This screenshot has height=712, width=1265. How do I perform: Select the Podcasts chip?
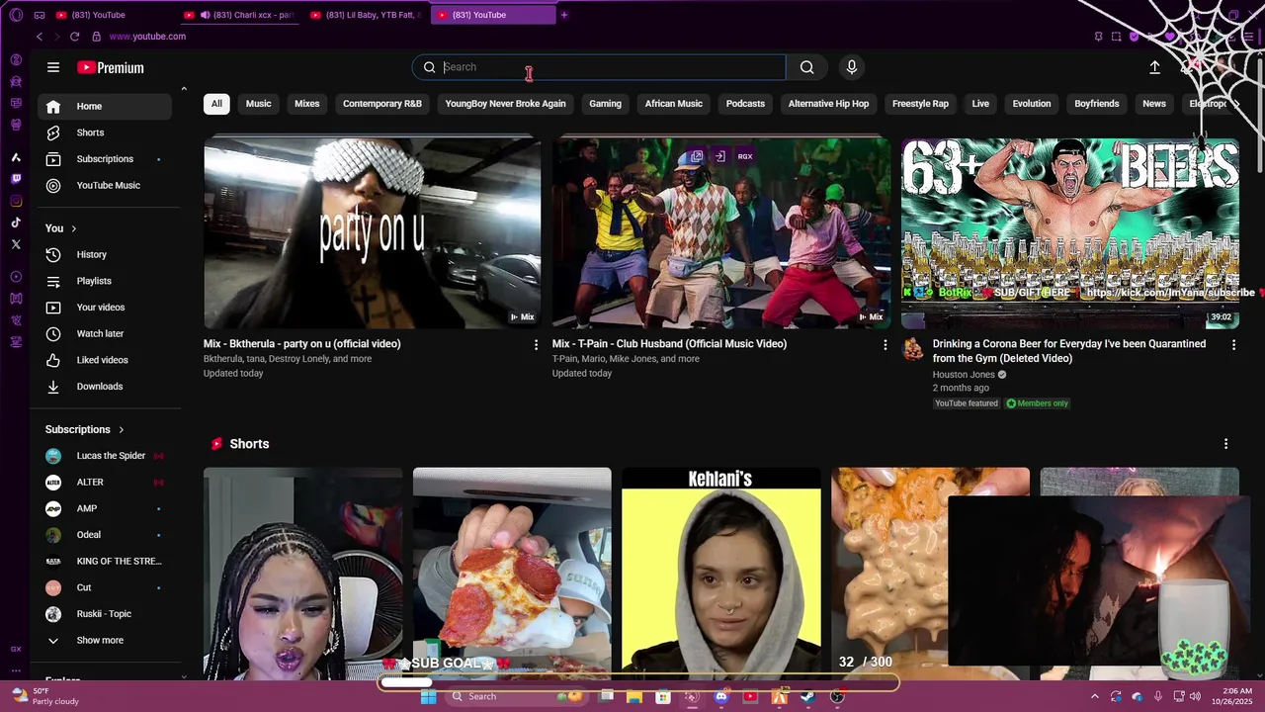click(745, 104)
